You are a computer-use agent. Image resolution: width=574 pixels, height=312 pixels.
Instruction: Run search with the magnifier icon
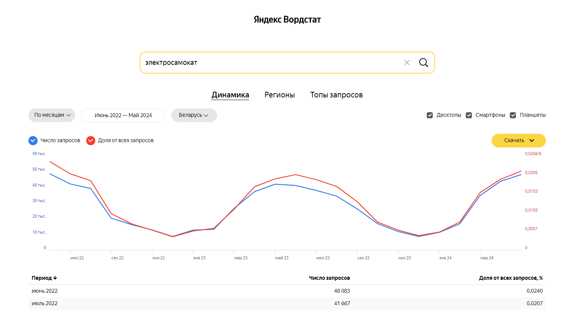coord(424,63)
